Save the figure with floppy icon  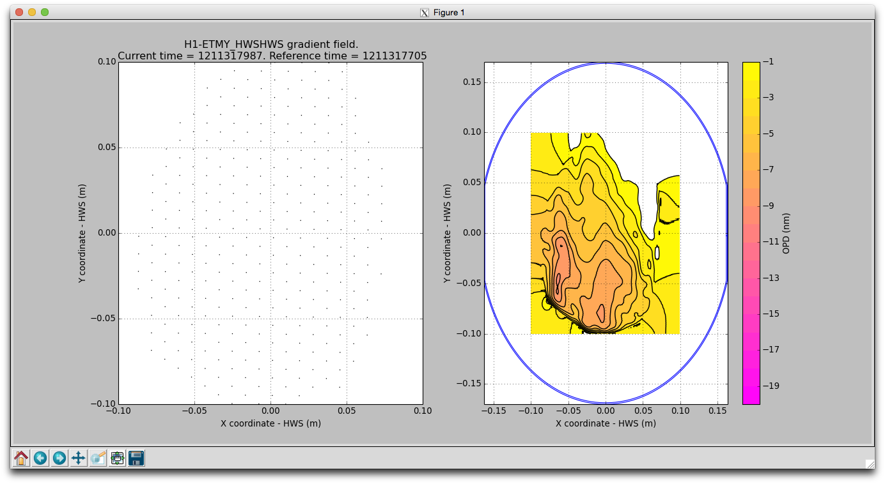point(136,458)
